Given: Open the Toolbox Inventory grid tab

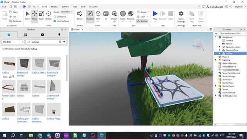Looking at the screenshot, I should click(x=26, y=35).
